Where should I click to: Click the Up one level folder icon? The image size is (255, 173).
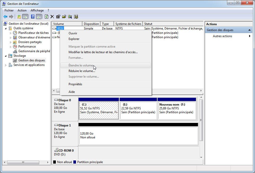point(19,17)
